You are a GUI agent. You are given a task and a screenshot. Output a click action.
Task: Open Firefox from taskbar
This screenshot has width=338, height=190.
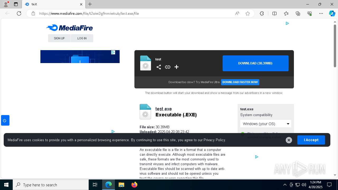tap(134, 185)
